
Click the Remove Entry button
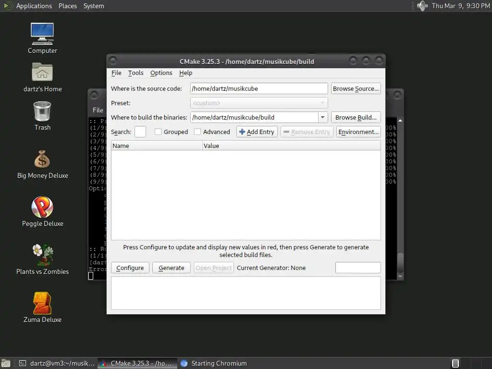click(x=307, y=132)
